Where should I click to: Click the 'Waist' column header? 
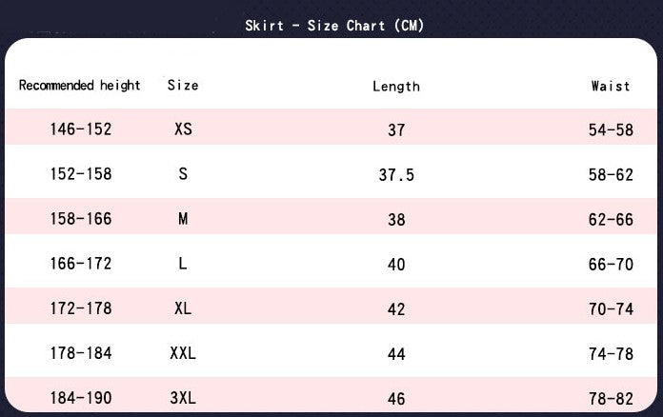click(611, 86)
